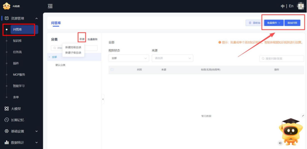Focus the 搜索问题/答案 search field
The width and height of the screenshot is (307, 149).
(282, 59)
